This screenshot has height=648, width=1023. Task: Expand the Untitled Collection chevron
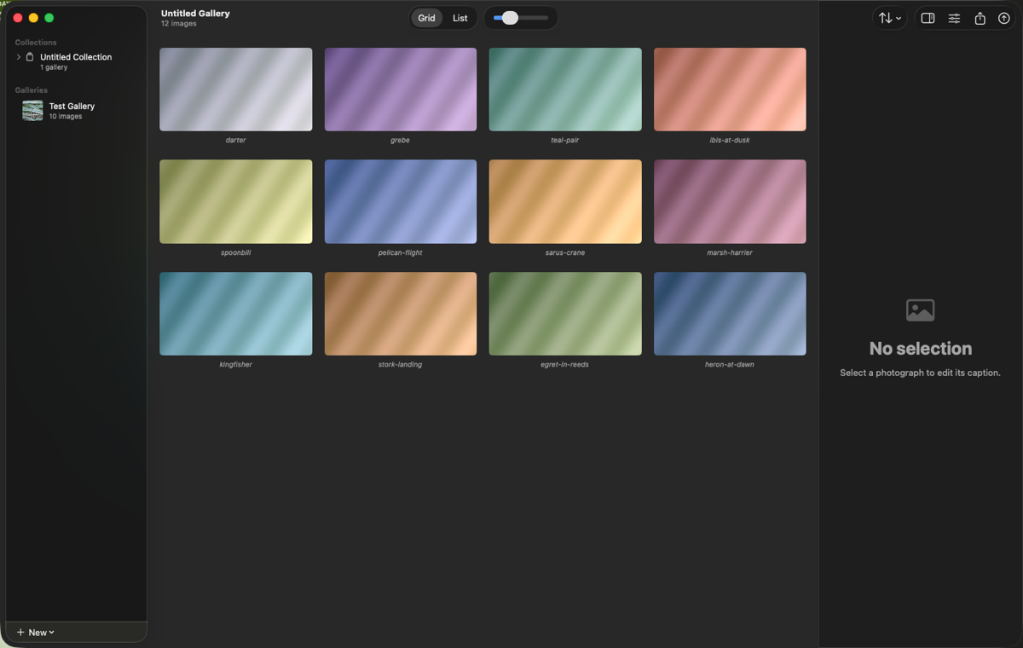pyautogui.click(x=19, y=57)
